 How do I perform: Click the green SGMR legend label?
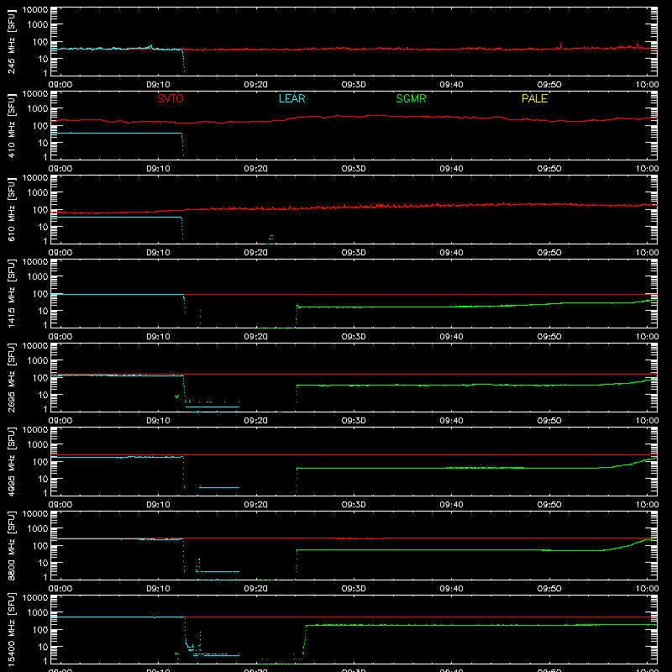pos(411,98)
